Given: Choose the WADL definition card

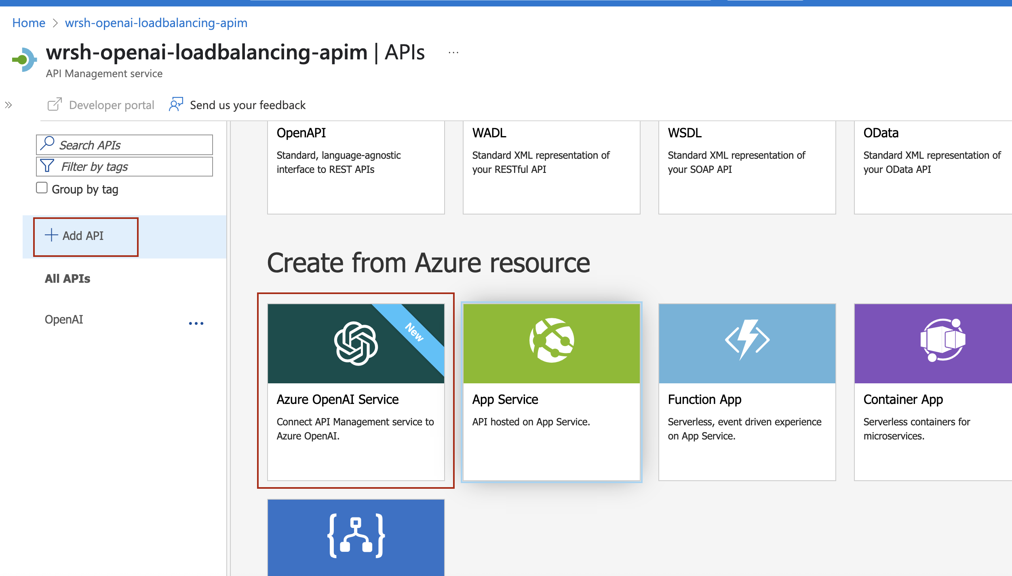Looking at the screenshot, I should coord(552,167).
